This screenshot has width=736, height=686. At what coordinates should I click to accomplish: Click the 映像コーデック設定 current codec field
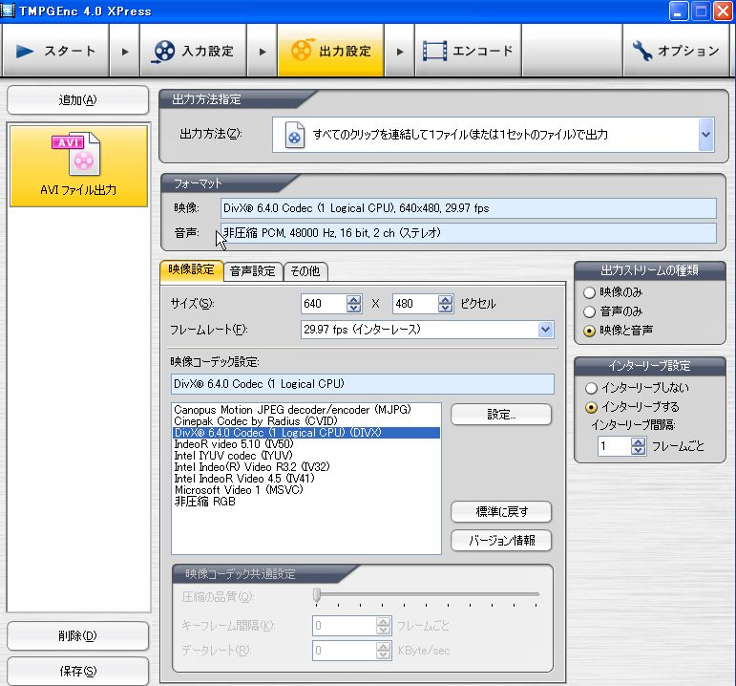click(x=363, y=384)
